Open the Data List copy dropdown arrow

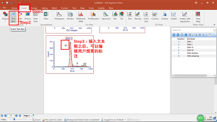click(x=193, y=35)
